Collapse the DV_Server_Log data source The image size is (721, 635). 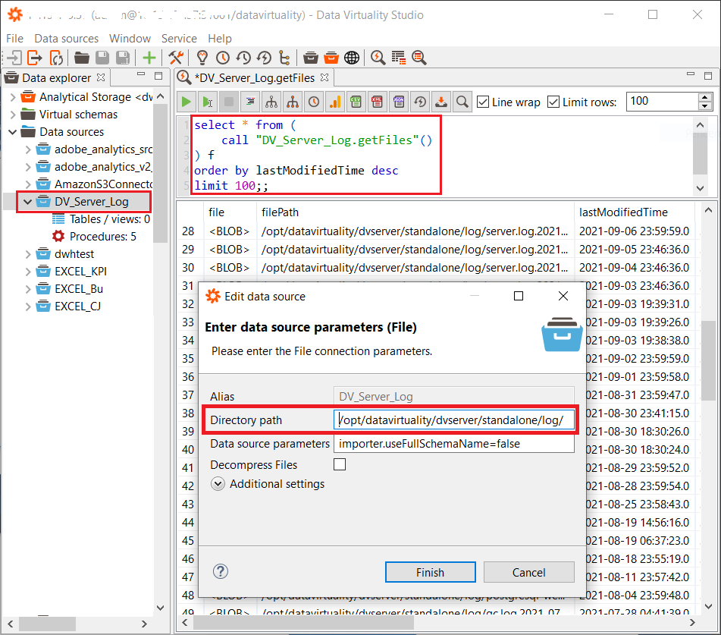tap(28, 202)
